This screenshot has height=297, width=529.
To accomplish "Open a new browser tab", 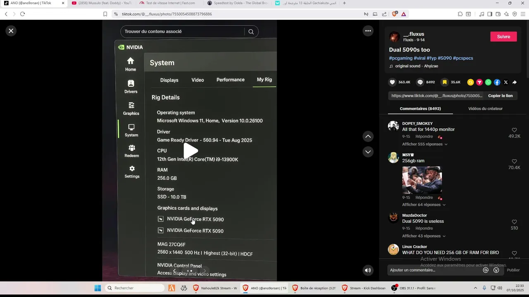I will pos(344,3).
